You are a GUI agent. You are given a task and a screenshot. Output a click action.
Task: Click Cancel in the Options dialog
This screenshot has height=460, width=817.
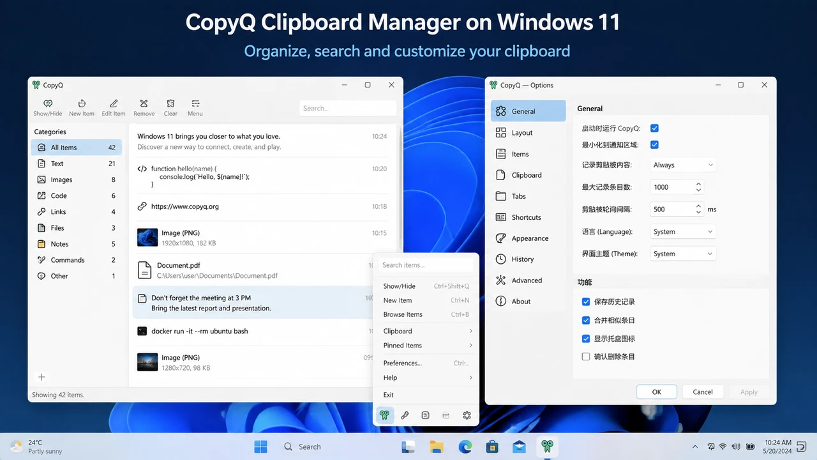703,392
